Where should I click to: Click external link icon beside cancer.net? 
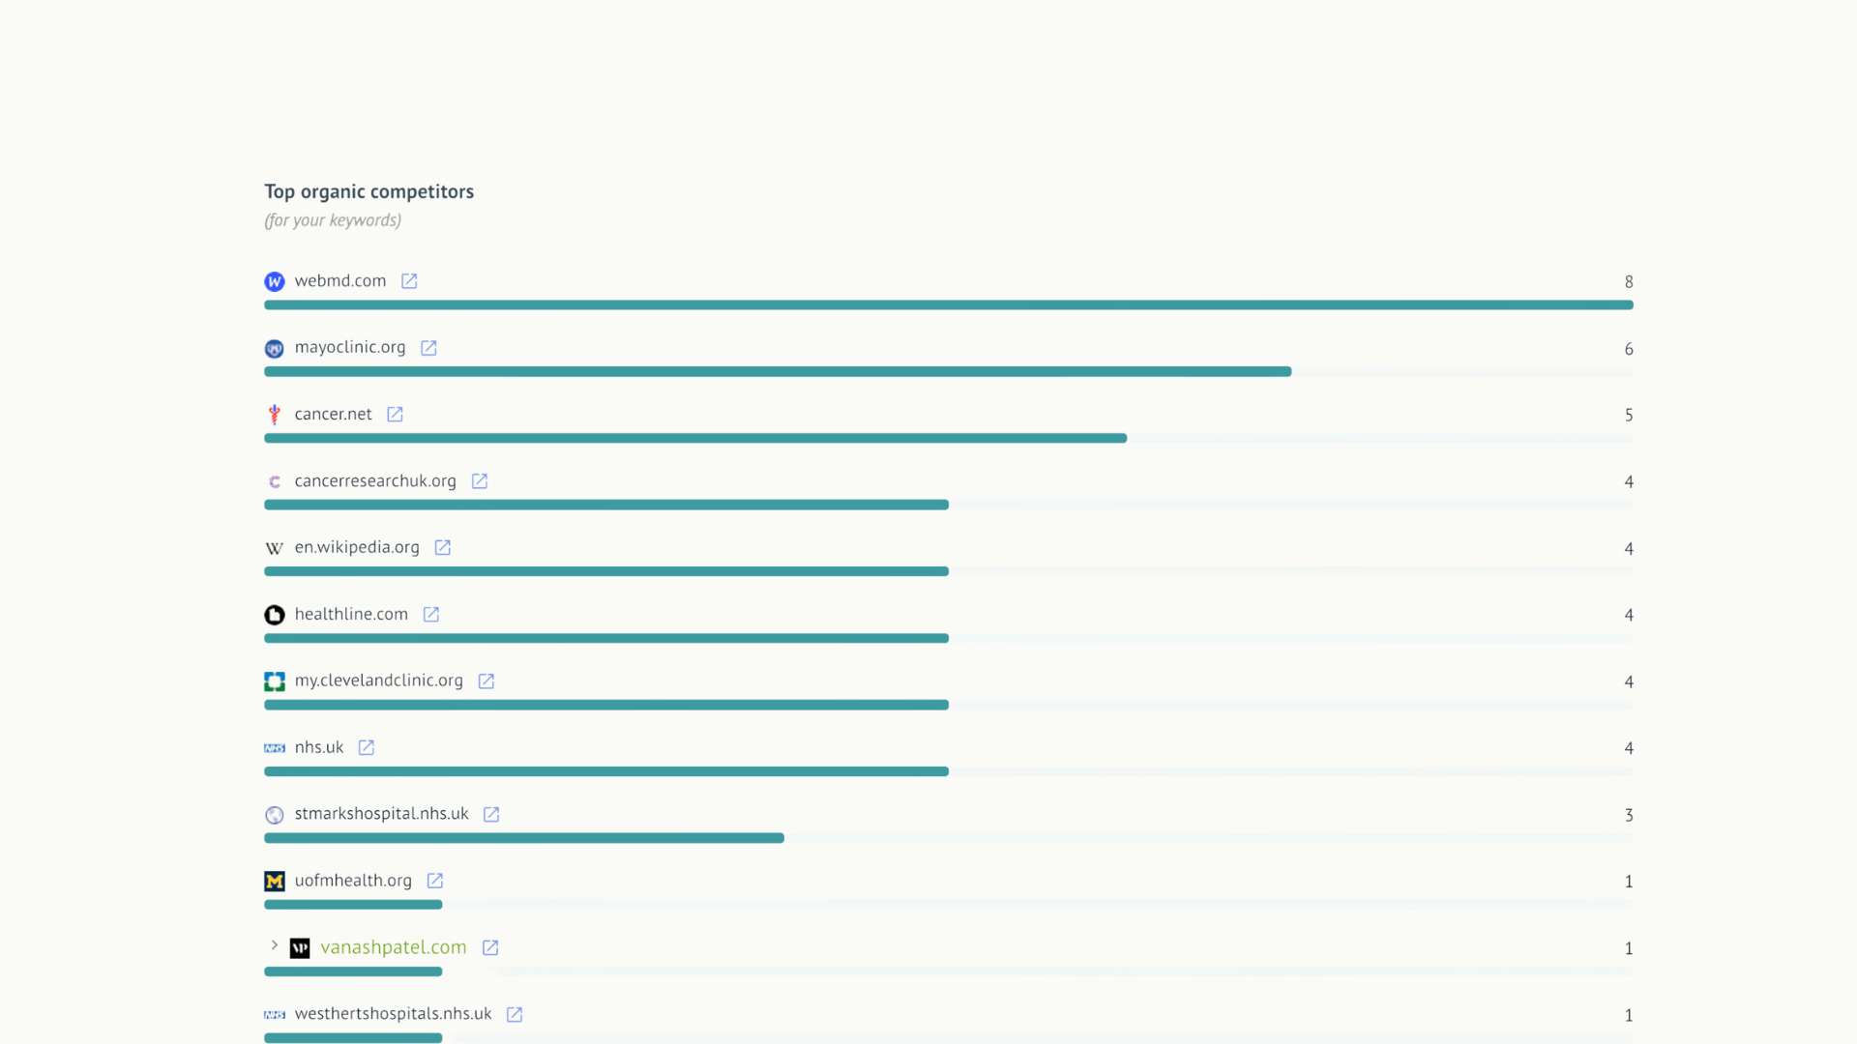click(x=395, y=415)
